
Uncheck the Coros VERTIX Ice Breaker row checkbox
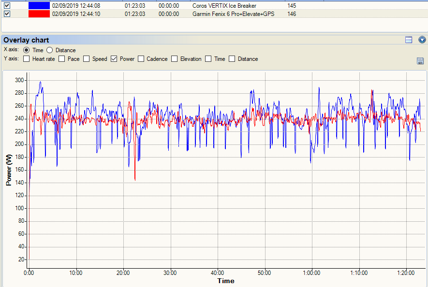7,5
